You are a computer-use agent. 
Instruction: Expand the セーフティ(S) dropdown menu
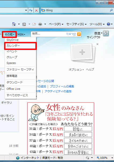(x=76, y=24)
